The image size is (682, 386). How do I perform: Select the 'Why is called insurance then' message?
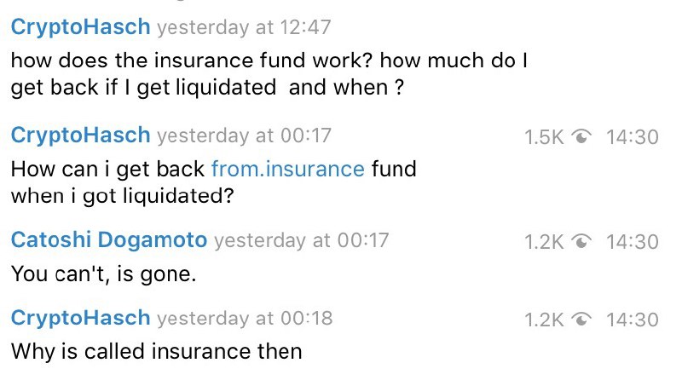(157, 351)
